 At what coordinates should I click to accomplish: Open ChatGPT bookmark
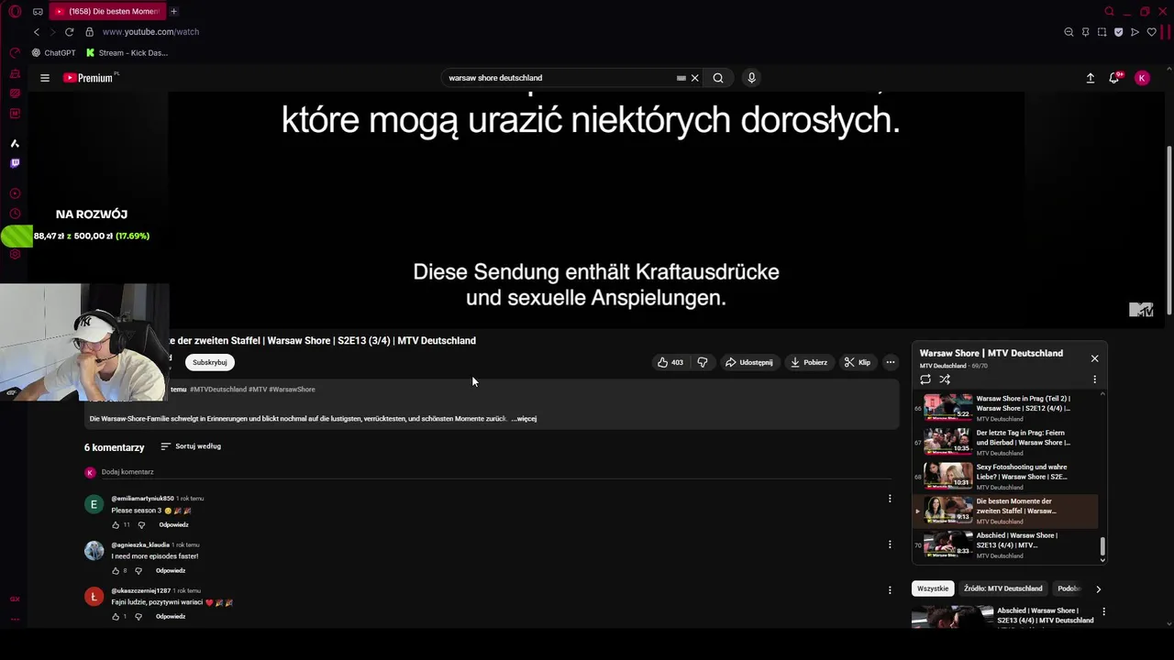pyautogui.click(x=55, y=52)
